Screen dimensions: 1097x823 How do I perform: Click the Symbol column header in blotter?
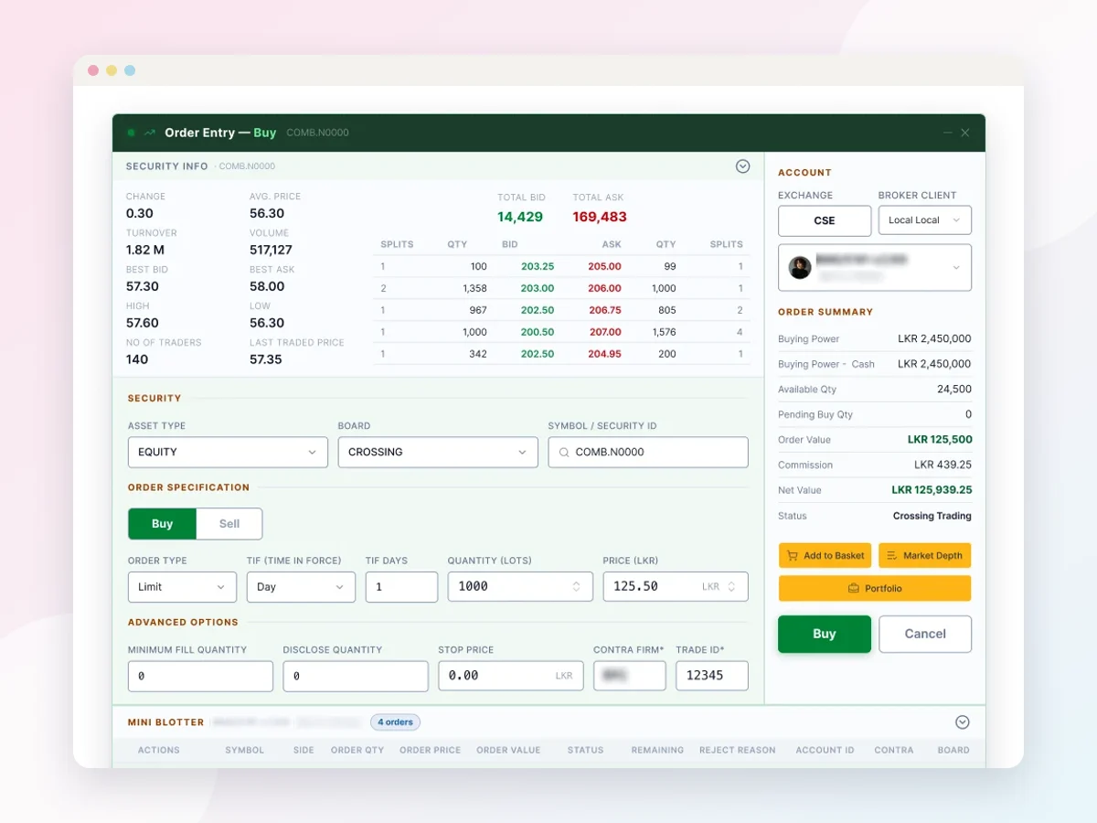point(245,750)
